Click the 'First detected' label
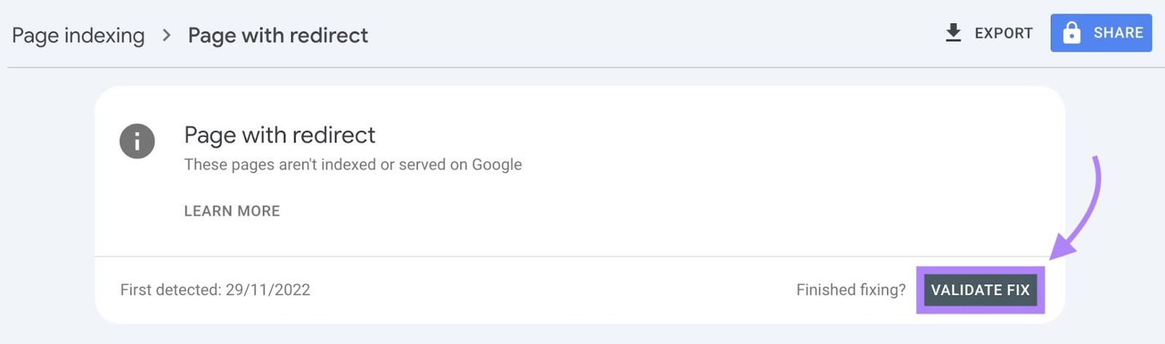 pyautogui.click(x=170, y=289)
